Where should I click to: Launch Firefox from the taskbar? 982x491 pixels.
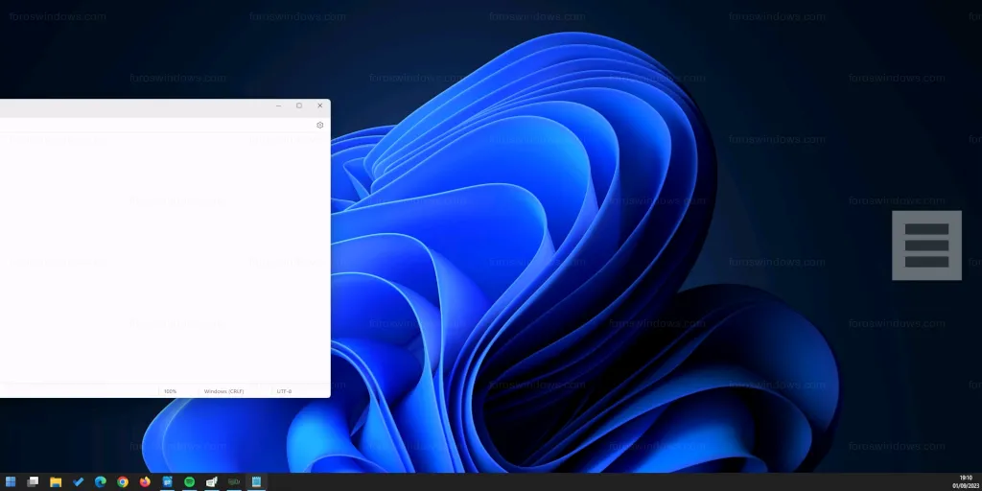(145, 481)
